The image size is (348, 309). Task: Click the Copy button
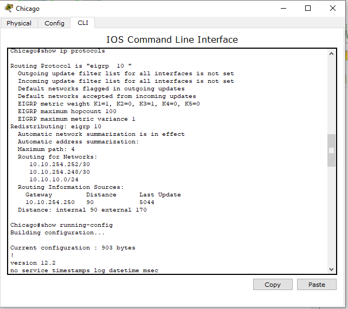coord(273,285)
